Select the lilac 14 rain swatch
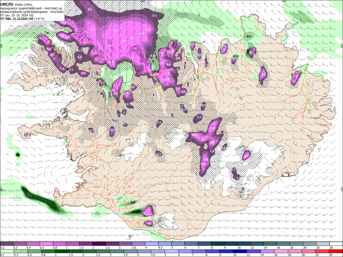This screenshot has height=257, width=343. 267,251
